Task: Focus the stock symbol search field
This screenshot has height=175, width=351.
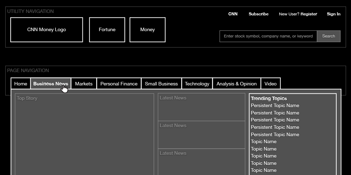Action: 268,36
